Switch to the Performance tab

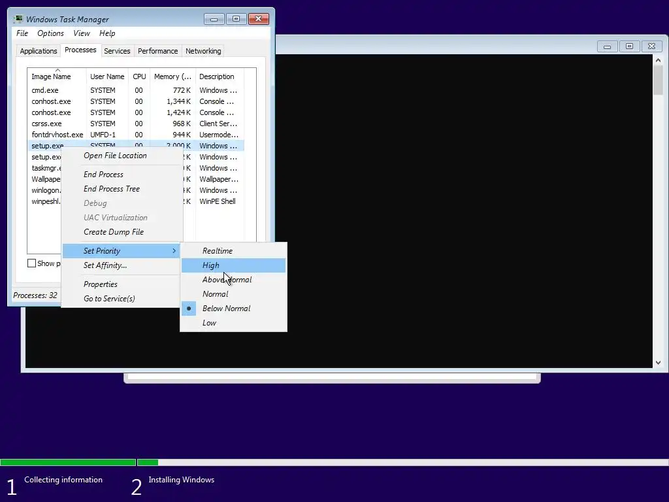(158, 51)
